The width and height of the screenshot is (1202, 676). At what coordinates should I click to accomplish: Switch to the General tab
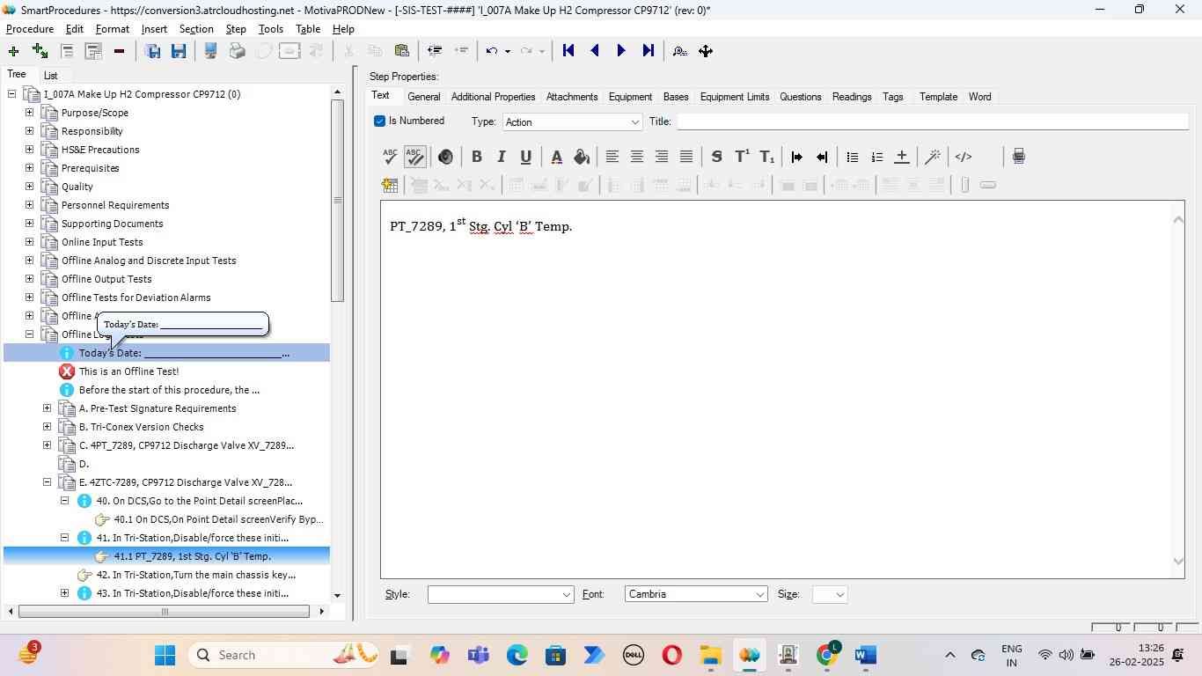(x=423, y=97)
